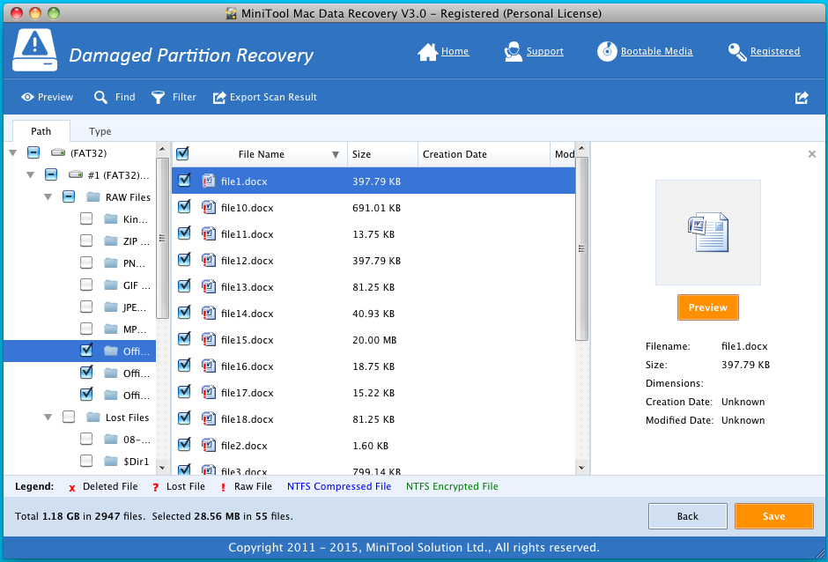Uncheck the file18.docx checkbox
Image resolution: width=828 pixels, height=562 pixels.
click(184, 418)
